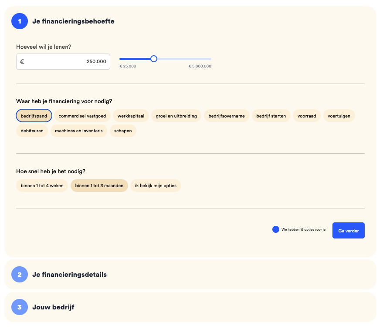Click the Ga verder button

(x=349, y=231)
